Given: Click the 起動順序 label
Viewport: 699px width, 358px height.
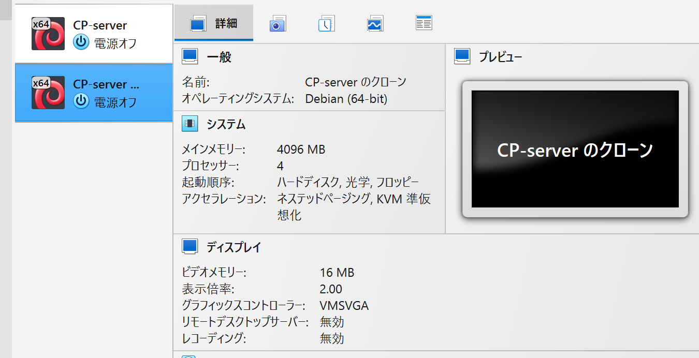Looking at the screenshot, I should (x=208, y=182).
